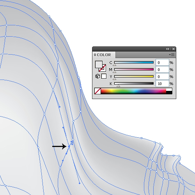This screenshot has width=195, height=195.
Task: Click the Magenta slider track
Action: point(134,69)
